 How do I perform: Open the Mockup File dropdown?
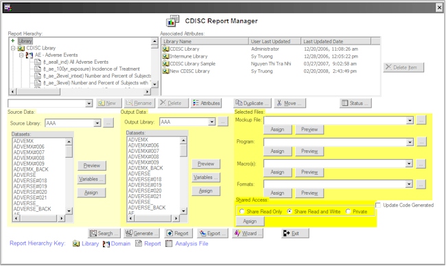(410, 121)
